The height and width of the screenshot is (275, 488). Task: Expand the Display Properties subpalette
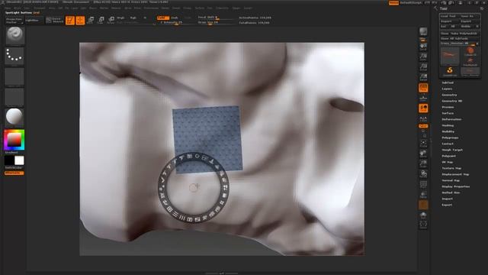(x=456, y=186)
